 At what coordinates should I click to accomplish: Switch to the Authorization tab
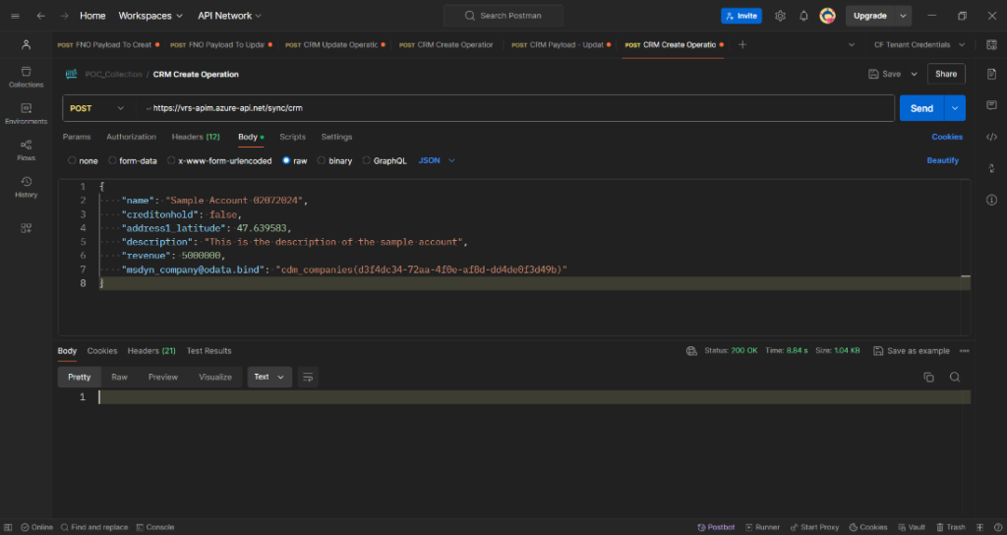tap(131, 137)
